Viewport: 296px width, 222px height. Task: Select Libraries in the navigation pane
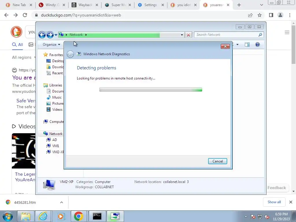53,85
